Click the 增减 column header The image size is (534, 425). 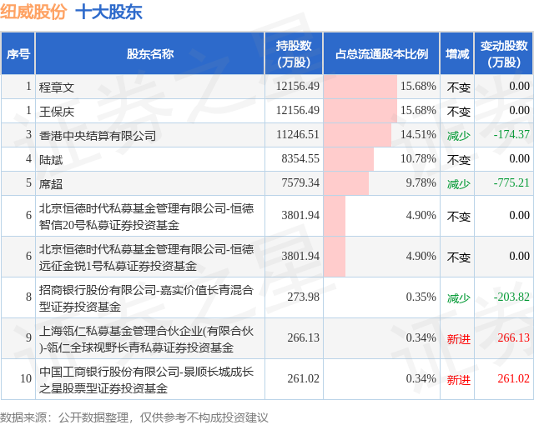[457, 53]
